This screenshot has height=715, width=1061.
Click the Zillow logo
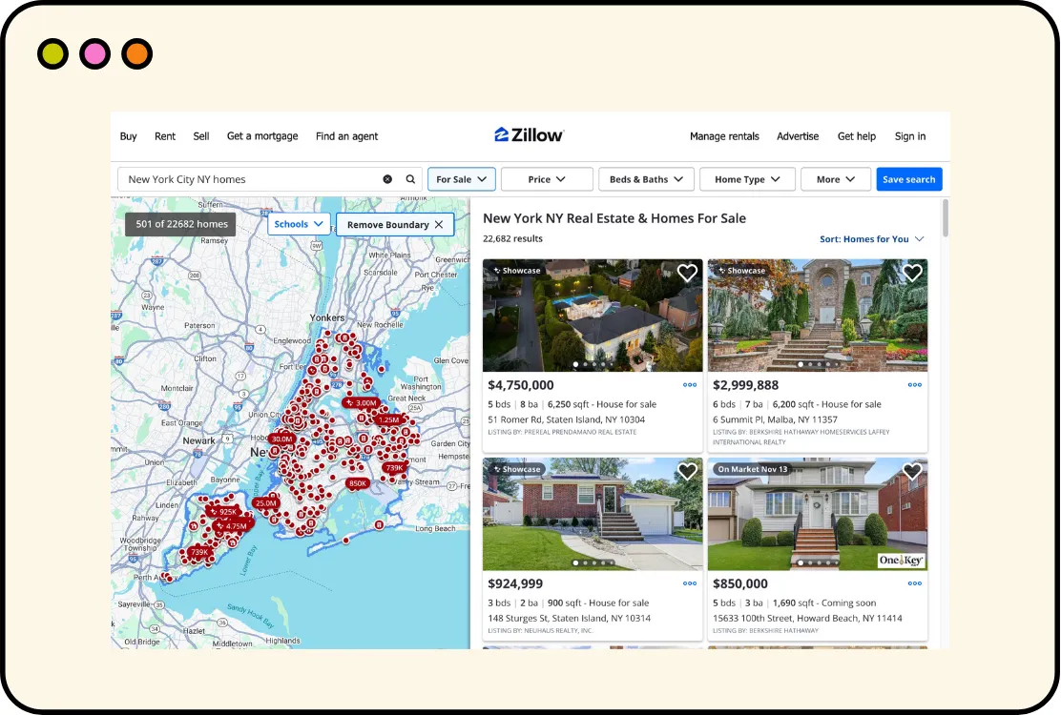pos(529,134)
